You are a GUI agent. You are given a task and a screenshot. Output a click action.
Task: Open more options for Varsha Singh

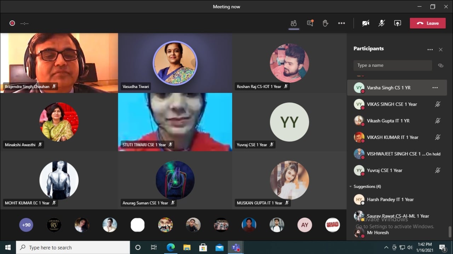tap(435, 88)
